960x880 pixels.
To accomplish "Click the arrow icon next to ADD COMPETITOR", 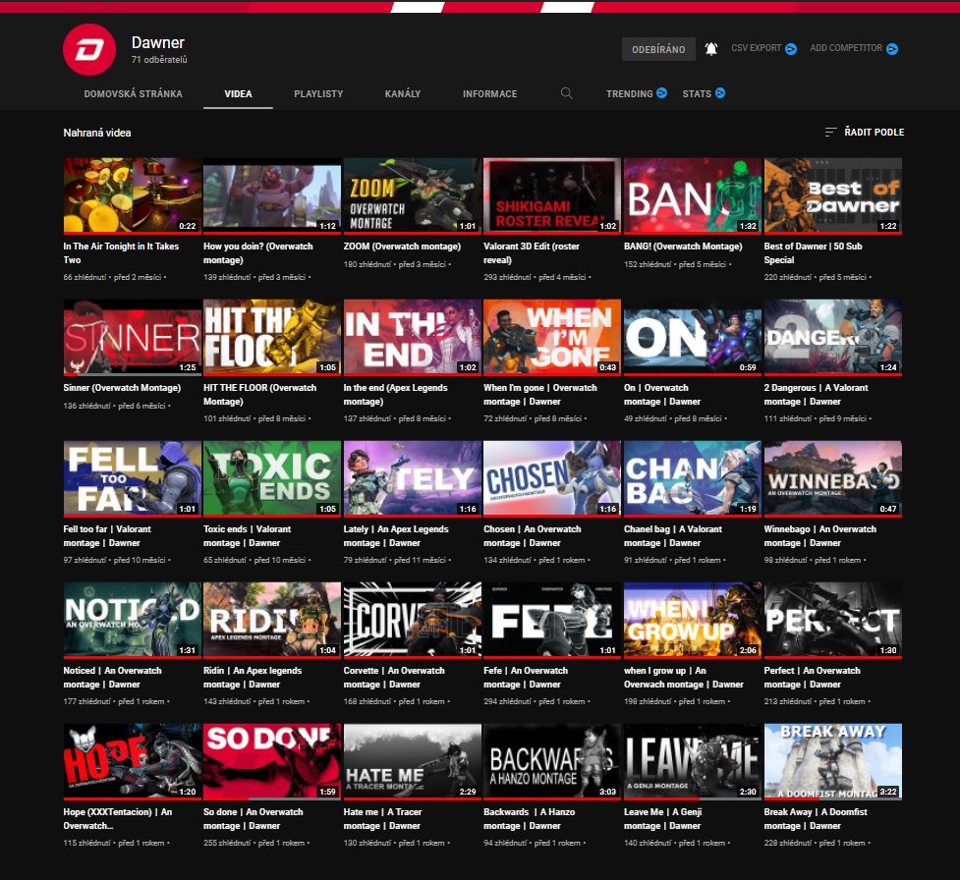I will click(x=892, y=48).
